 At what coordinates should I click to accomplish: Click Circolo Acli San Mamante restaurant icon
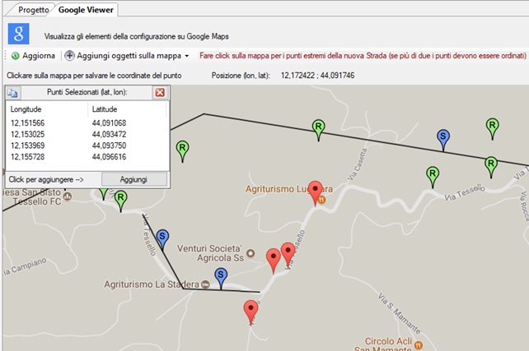(x=418, y=344)
